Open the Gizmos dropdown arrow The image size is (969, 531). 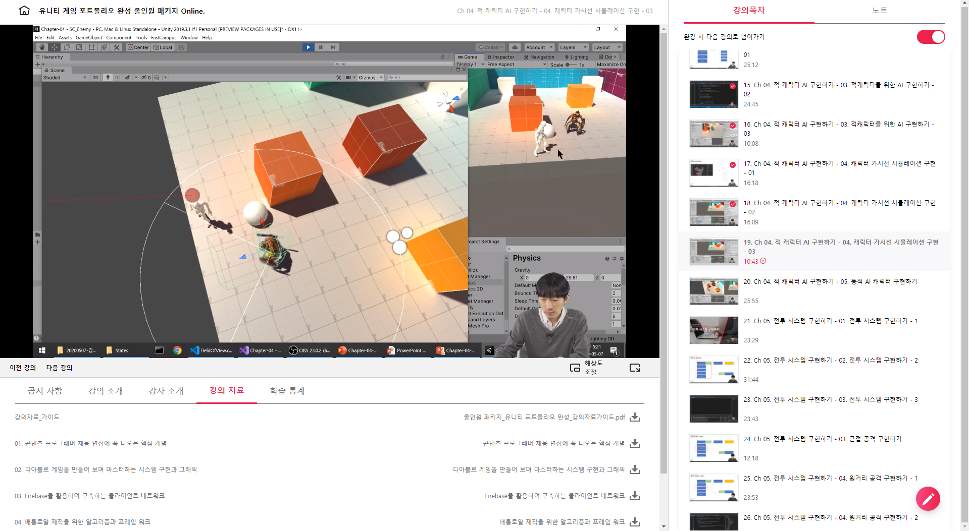381,78
